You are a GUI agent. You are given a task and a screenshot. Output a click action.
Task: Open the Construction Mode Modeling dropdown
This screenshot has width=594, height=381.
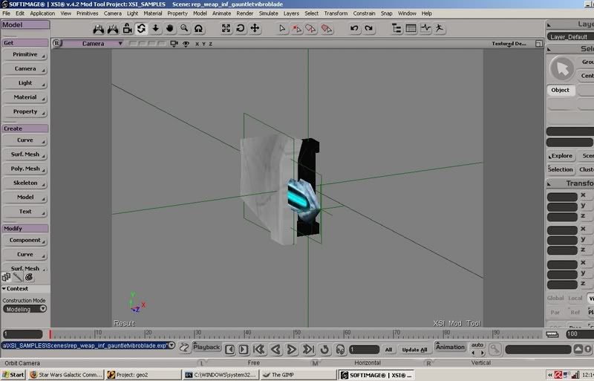25,309
